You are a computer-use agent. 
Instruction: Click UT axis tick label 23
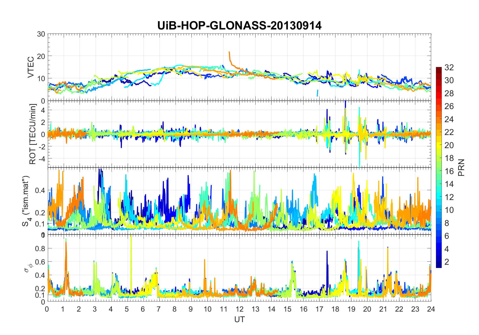[415, 309]
